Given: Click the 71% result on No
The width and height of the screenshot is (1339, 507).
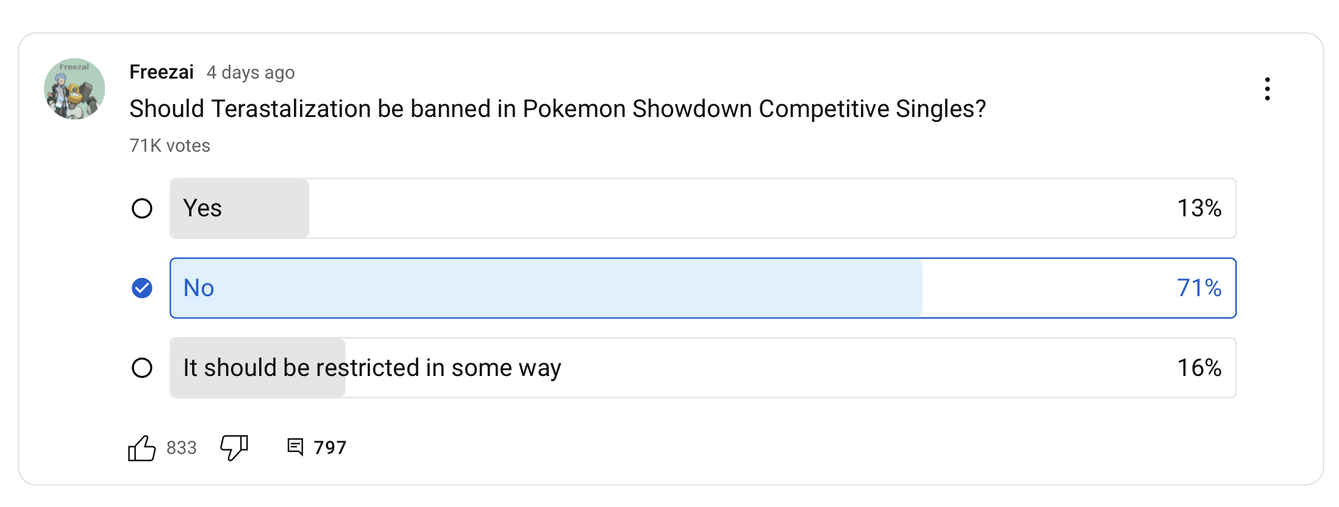Looking at the screenshot, I should click(x=1199, y=288).
